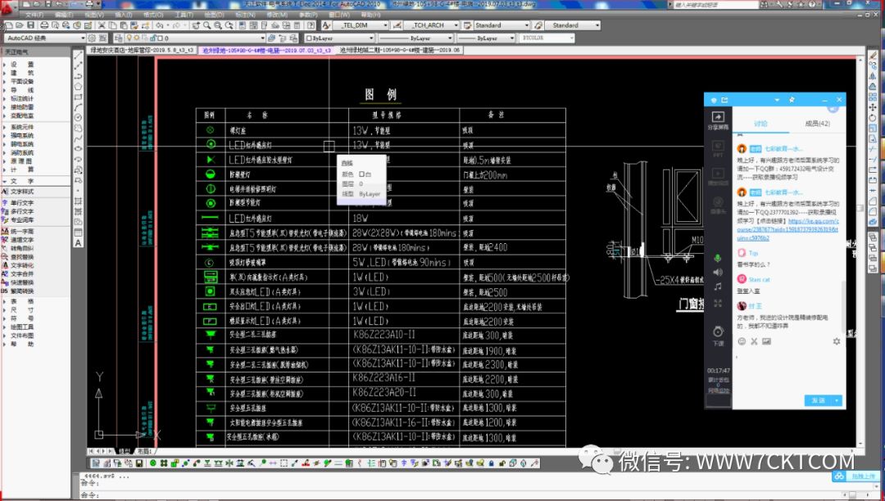Viewport: 885px width, 501px height.
Task: Open the 格式(O) menu
Action: (x=152, y=15)
